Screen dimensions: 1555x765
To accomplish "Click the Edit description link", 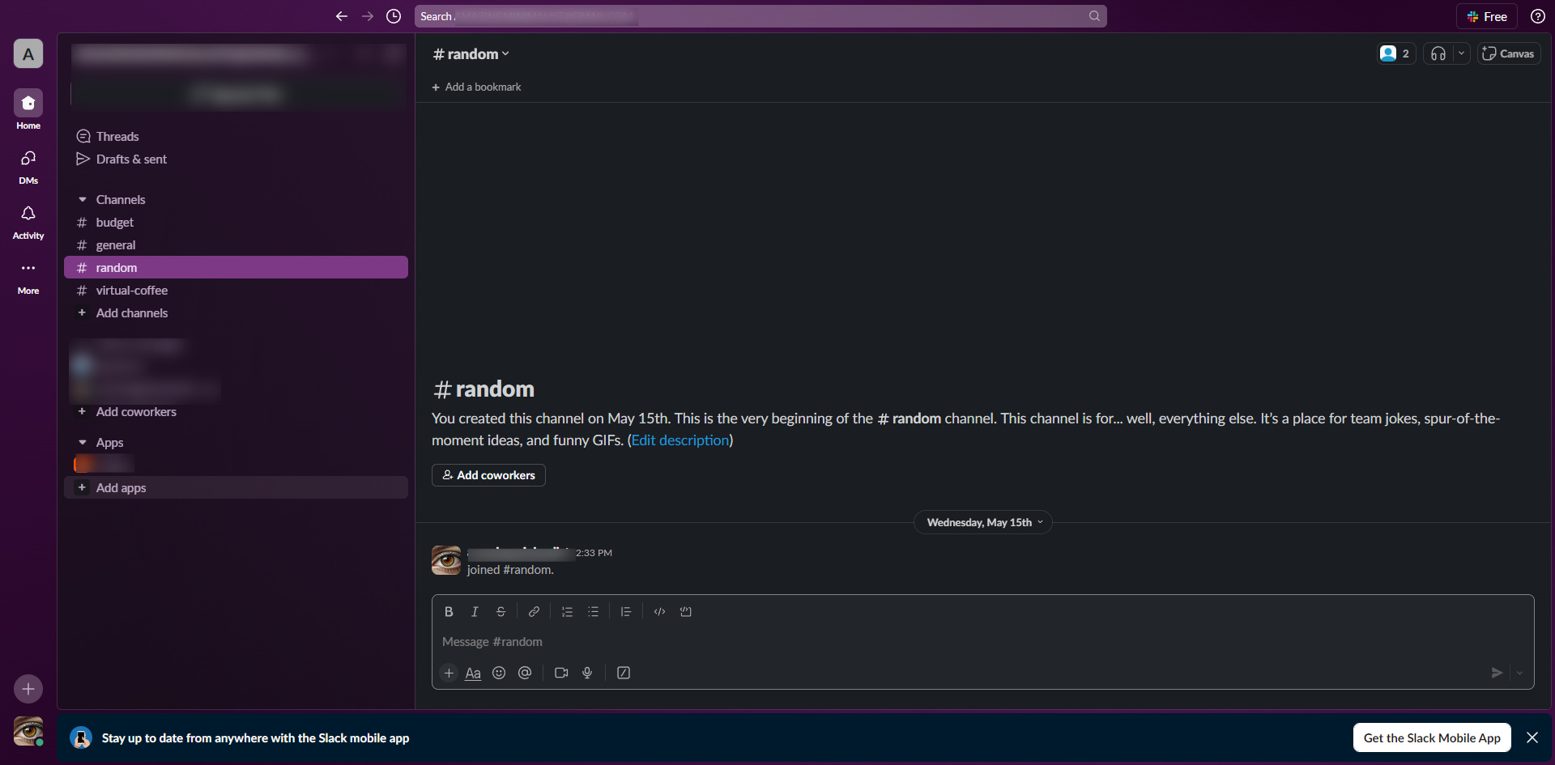I will tap(680, 440).
